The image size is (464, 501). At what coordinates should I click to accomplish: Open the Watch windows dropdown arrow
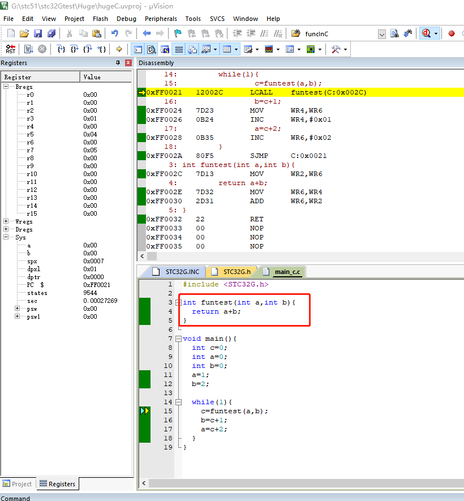click(215, 49)
